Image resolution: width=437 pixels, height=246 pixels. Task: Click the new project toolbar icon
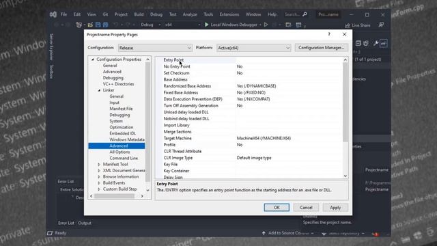(79, 25)
